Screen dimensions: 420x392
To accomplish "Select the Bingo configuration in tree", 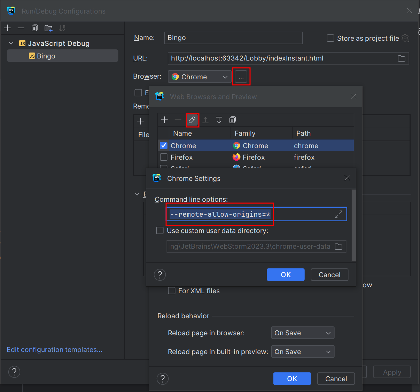I will click(63, 56).
